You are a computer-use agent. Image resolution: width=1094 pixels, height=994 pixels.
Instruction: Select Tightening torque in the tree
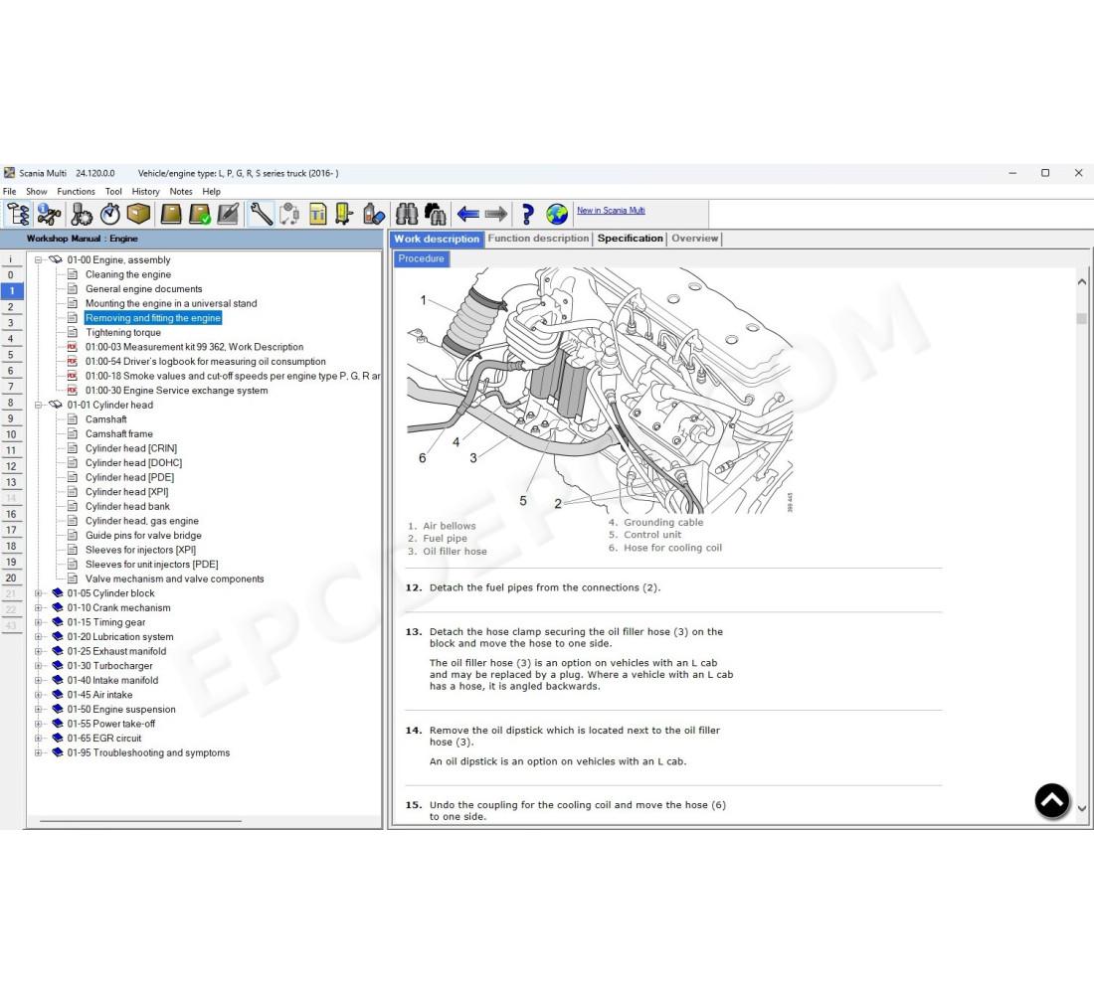pyautogui.click(x=122, y=332)
